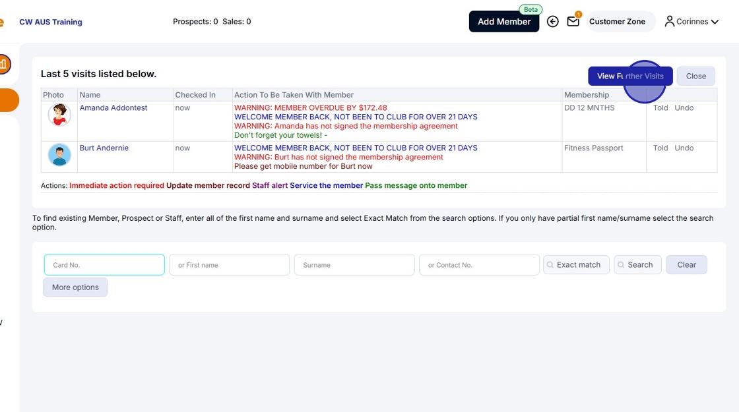Open Burt Andernie's avatar photo
739x412 pixels.
(59, 155)
